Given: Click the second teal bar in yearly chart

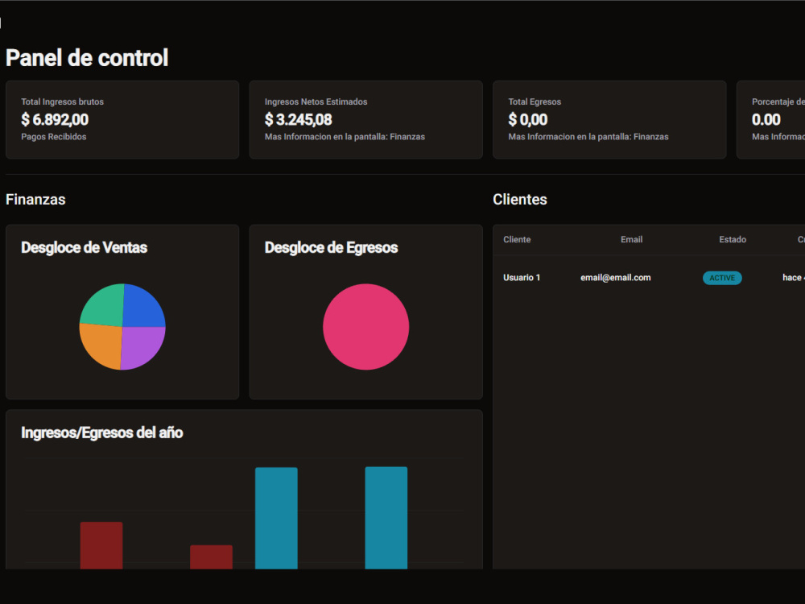Looking at the screenshot, I should coord(386,518).
